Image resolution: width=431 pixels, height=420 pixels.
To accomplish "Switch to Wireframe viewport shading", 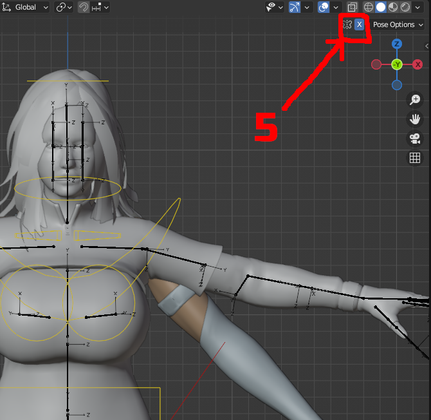I will point(369,7).
